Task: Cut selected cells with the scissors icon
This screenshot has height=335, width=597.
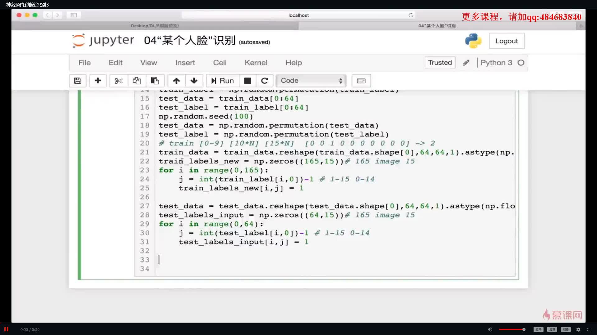Action: click(x=118, y=81)
